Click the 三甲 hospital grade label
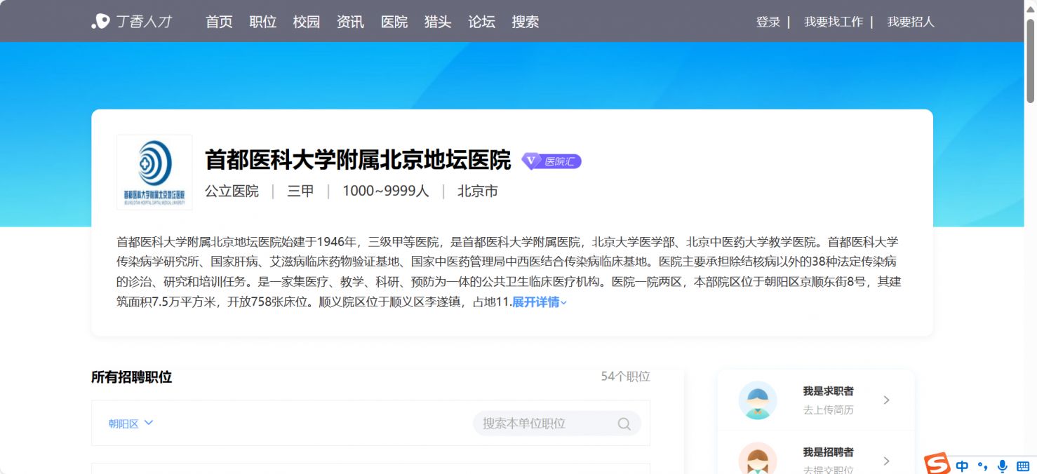 (300, 191)
